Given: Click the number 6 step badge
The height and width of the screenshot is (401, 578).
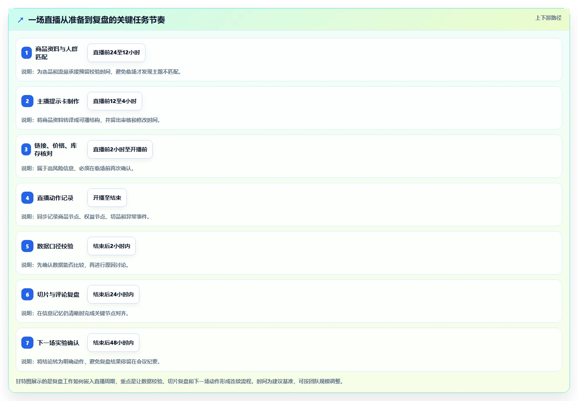Looking at the screenshot, I should pyautogui.click(x=27, y=294).
